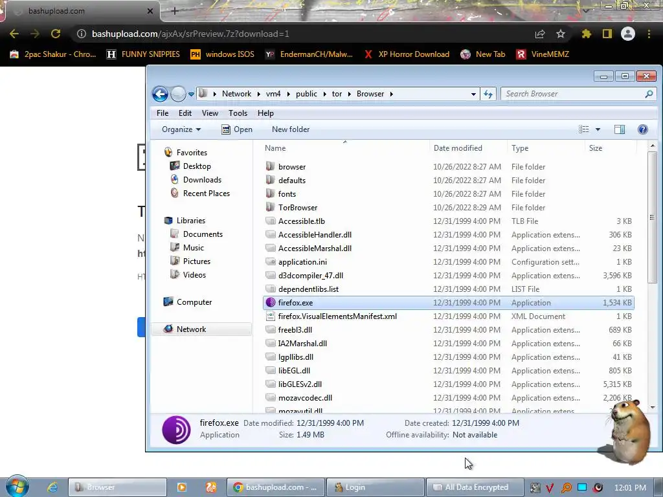Viewport: 663px width, 497px height.
Task: Select Pictures library
Action: pyautogui.click(x=197, y=261)
